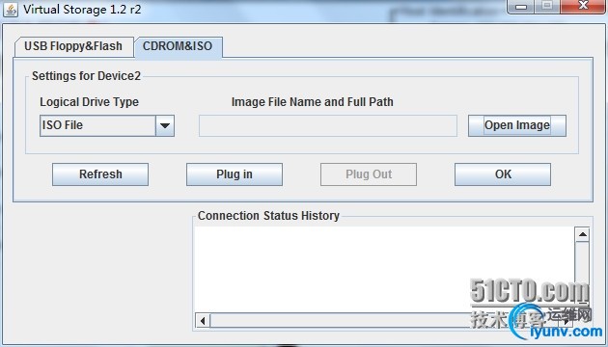Switch to USB Floppy&Flash tab
This screenshot has height=347, width=608.
(73, 47)
